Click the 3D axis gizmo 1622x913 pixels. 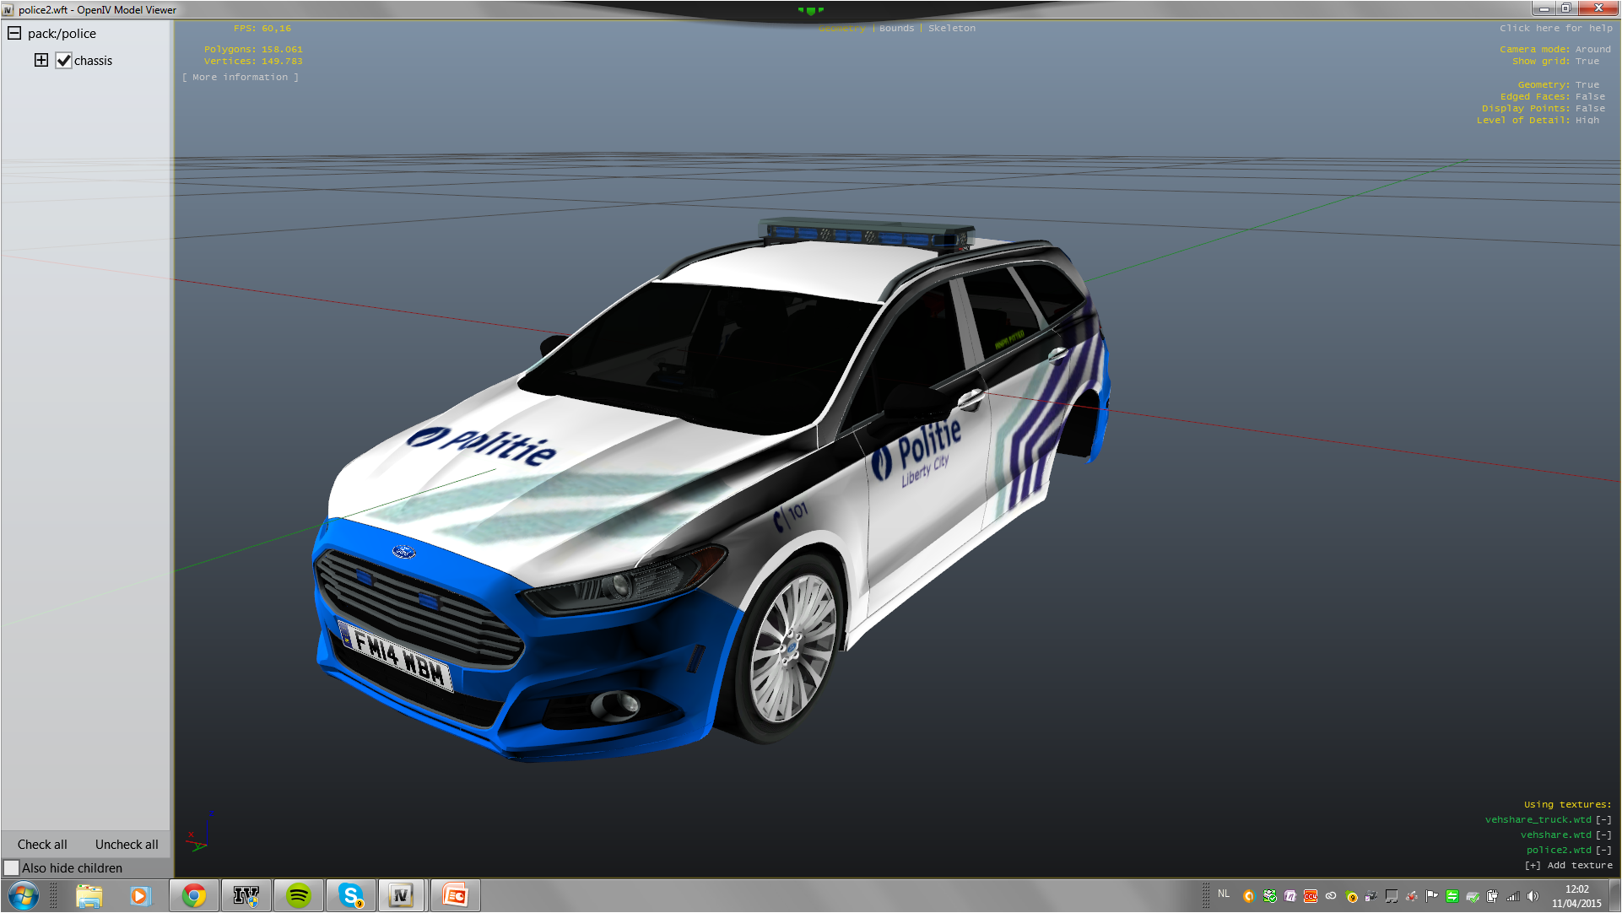[x=199, y=833]
